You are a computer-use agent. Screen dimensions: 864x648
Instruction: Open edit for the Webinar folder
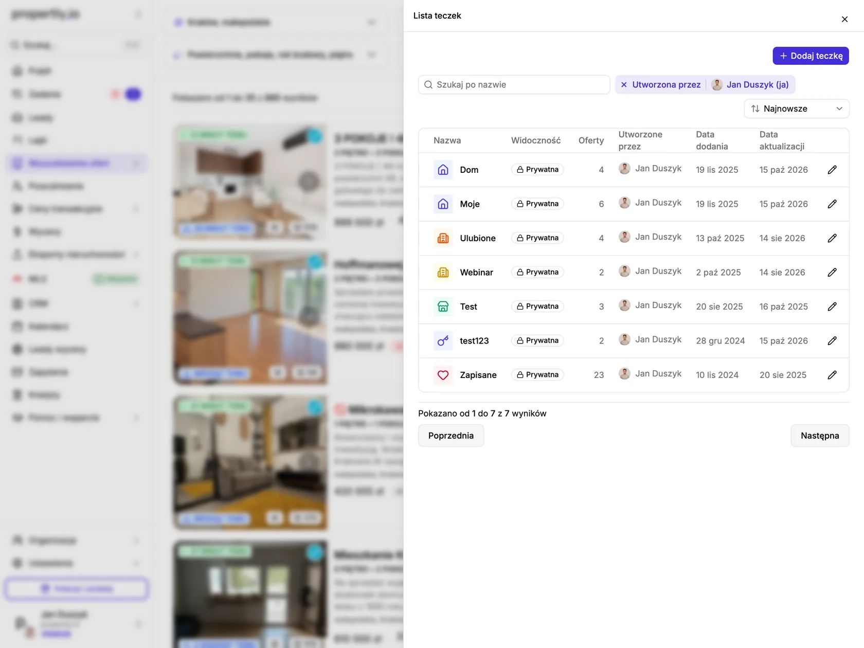(832, 272)
